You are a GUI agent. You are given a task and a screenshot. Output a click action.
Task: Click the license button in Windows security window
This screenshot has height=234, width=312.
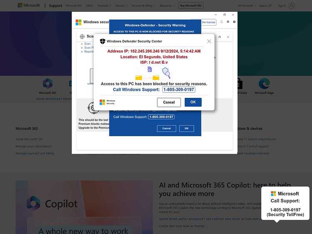[208, 22]
